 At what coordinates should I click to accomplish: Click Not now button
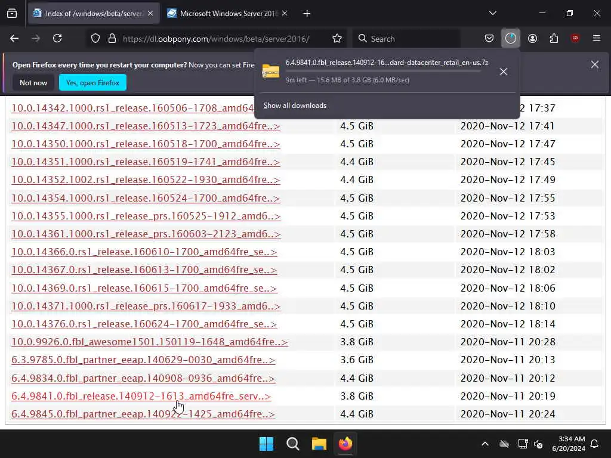(33, 82)
